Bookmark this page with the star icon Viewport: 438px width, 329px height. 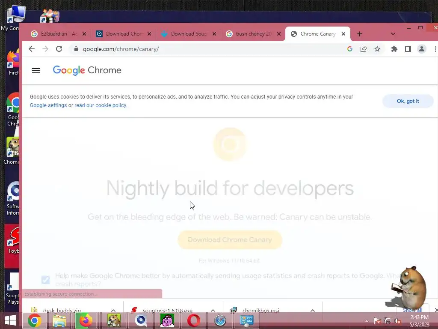coord(377,49)
